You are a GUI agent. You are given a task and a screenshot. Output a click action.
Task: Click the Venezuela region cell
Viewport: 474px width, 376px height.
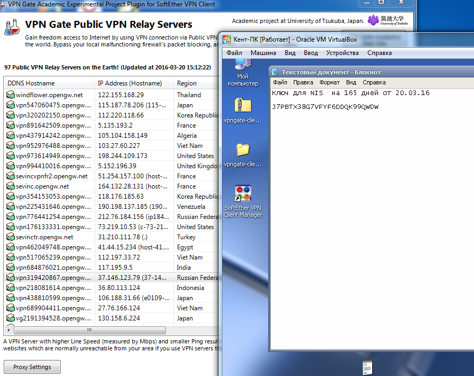(191, 207)
